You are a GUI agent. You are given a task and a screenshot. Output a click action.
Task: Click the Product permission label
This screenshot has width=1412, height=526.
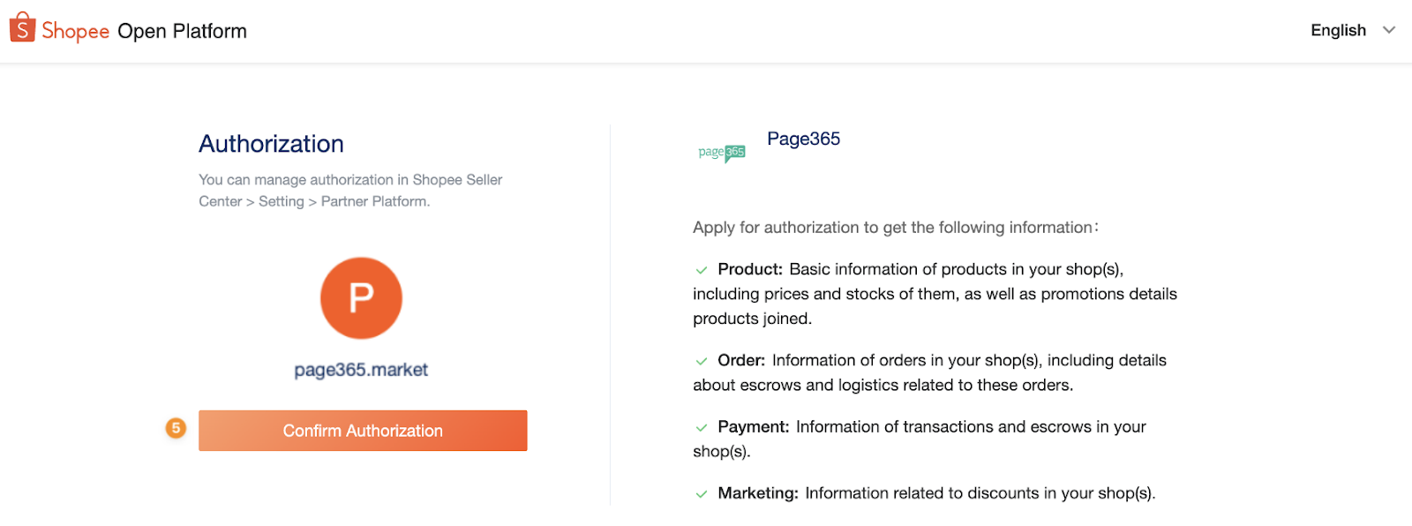point(750,269)
